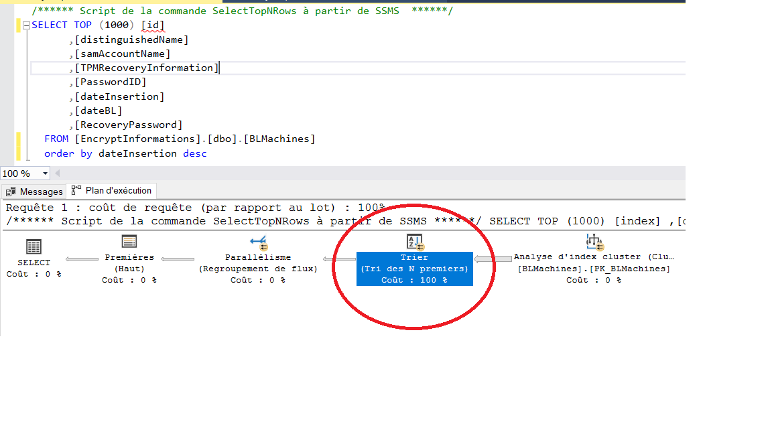Screen dimensions: 772x434
Task: Click the left arrow of horizontal scrollbar
Action: pos(58,173)
